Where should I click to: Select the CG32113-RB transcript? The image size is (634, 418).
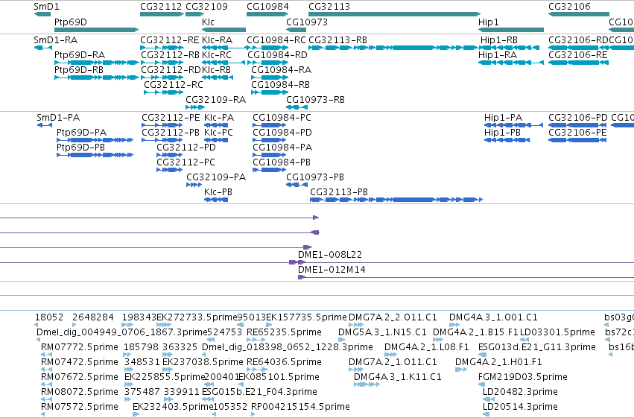coord(395,48)
